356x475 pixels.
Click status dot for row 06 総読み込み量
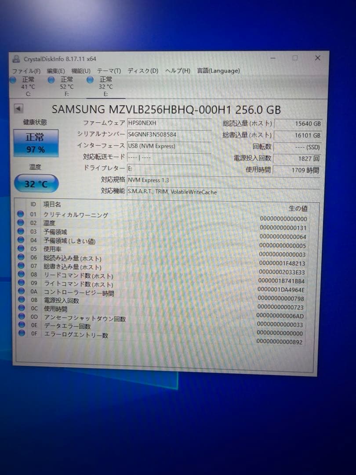click(x=21, y=257)
